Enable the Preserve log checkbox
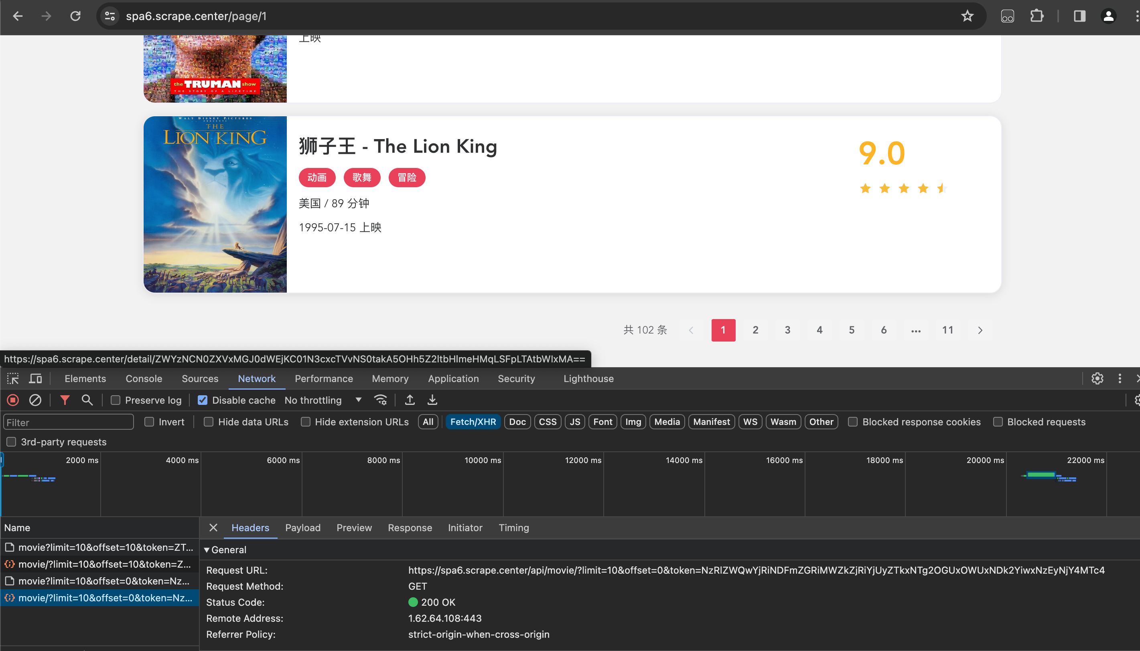This screenshot has width=1140, height=651. (x=116, y=400)
